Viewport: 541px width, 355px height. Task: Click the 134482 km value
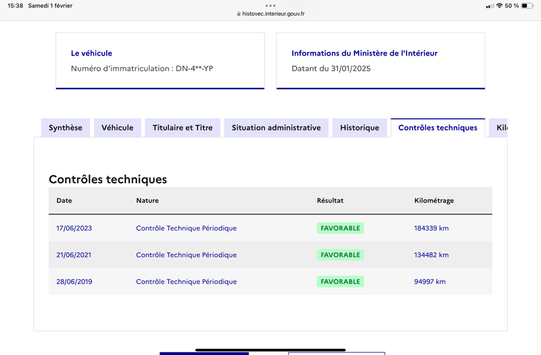pyautogui.click(x=431, y=255)
